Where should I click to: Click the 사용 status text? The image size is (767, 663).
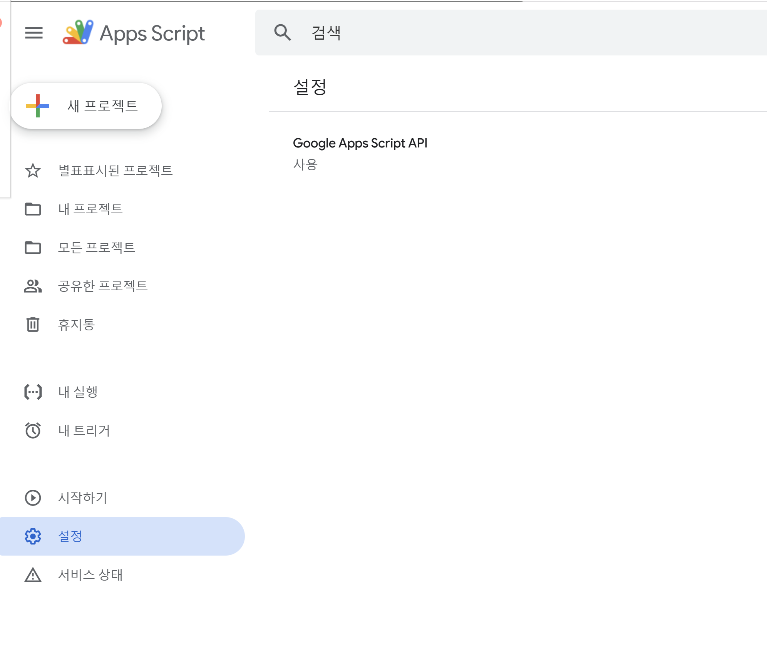click(305, 165)
